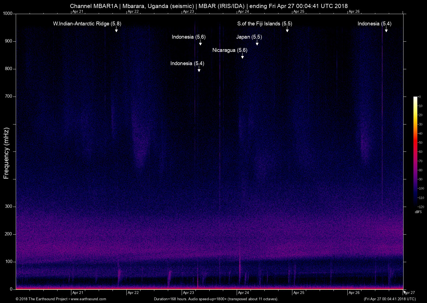This screenshot has height=303, width=427.
Task: Click the Duration=168 hours footer text
Action: click(216, 299)
